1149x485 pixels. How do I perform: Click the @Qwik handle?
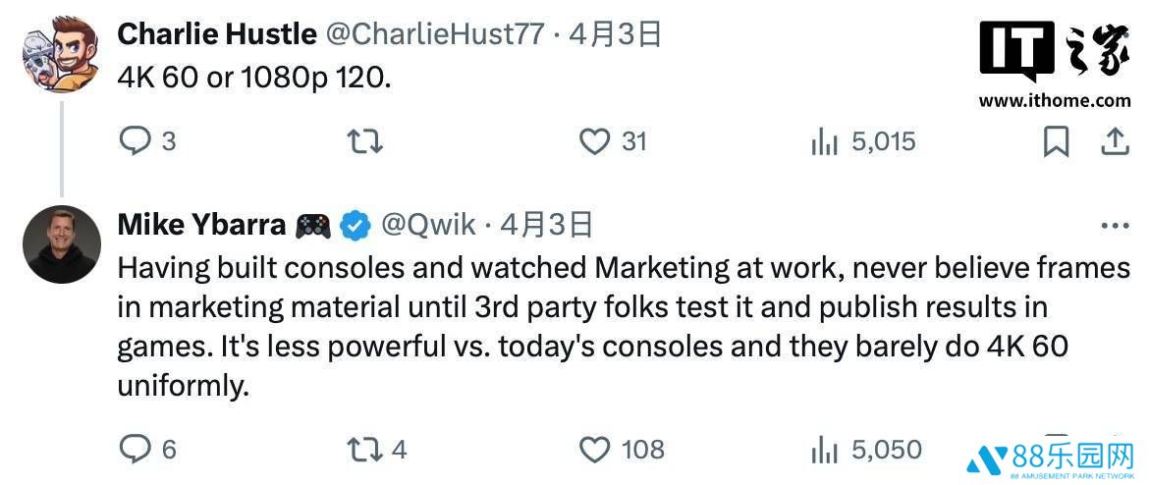point(427,225)
